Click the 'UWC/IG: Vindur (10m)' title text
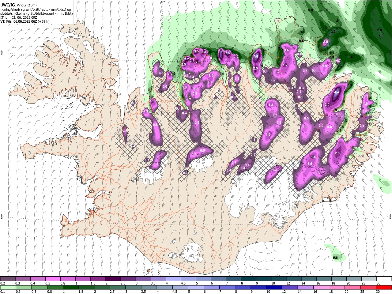The width and height of the screenshot is (392, 294). click(19, 5)
